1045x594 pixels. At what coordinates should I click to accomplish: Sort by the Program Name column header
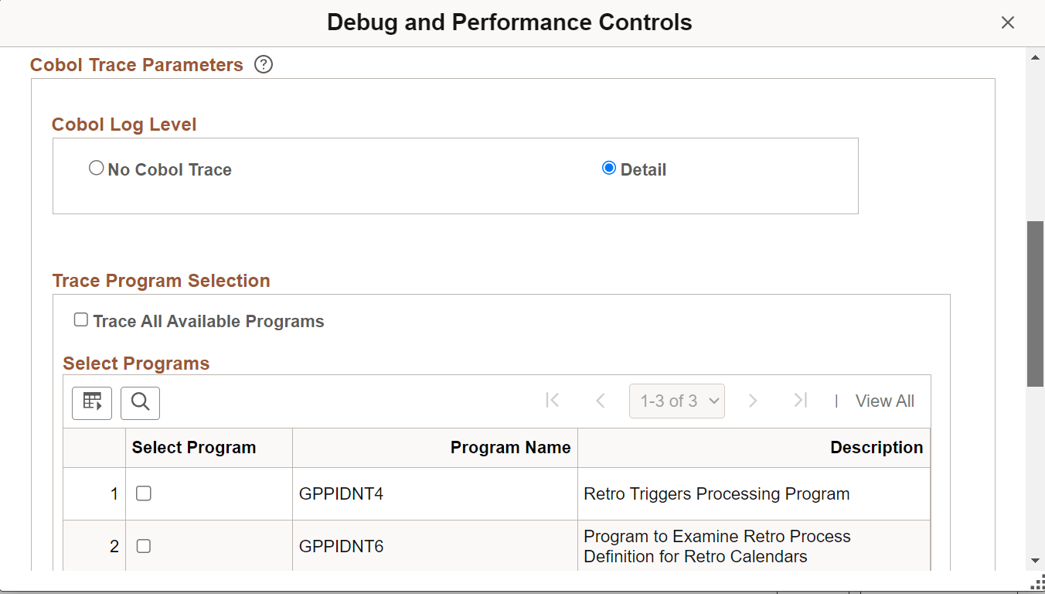[510, 447]
